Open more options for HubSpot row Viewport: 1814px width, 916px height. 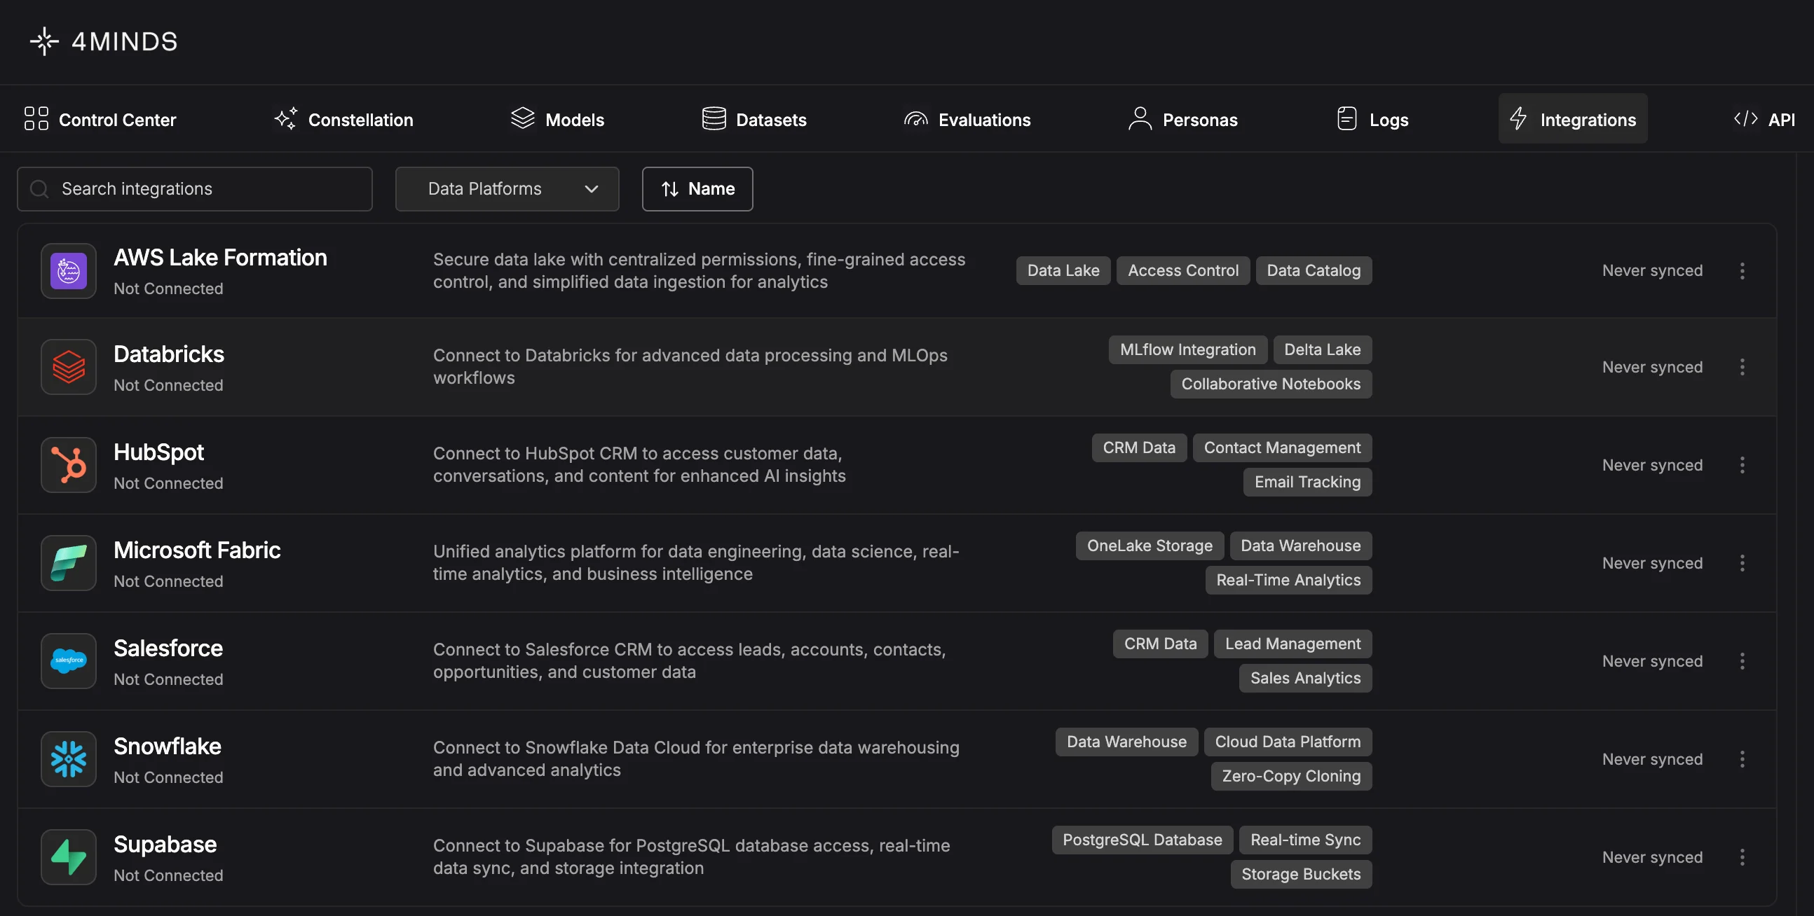point(1742,465)
